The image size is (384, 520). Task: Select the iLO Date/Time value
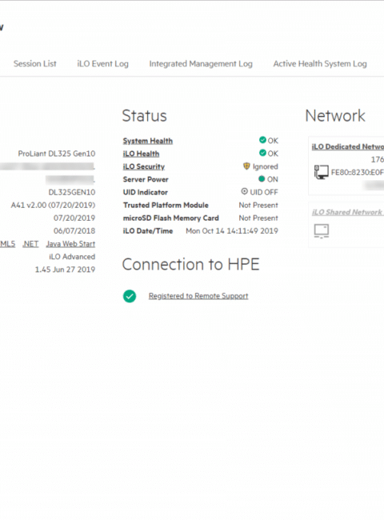click(232, 231)
